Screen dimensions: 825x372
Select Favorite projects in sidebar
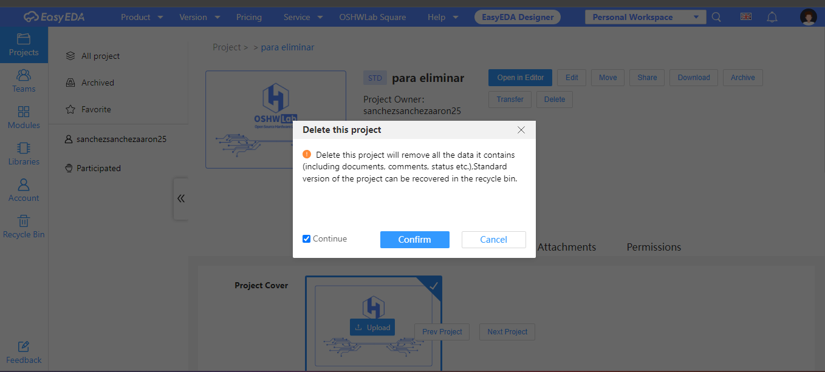point(88,109)
